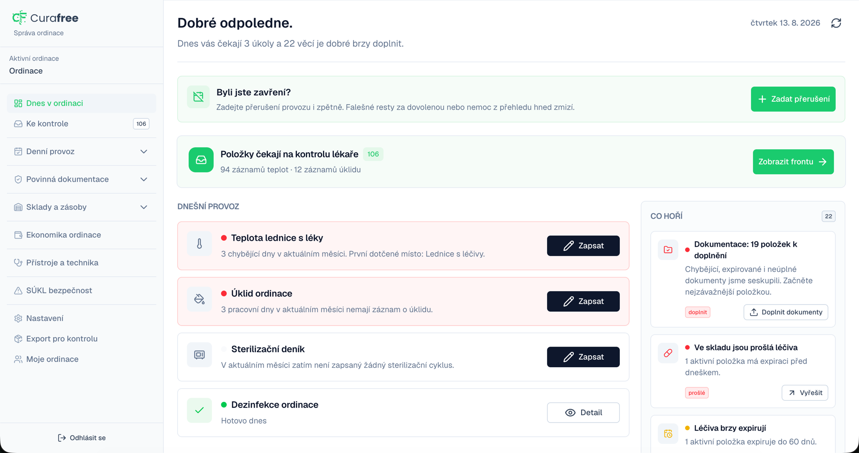
Task: Click the green inbox icon for pending checks
Action: [201, 160]
